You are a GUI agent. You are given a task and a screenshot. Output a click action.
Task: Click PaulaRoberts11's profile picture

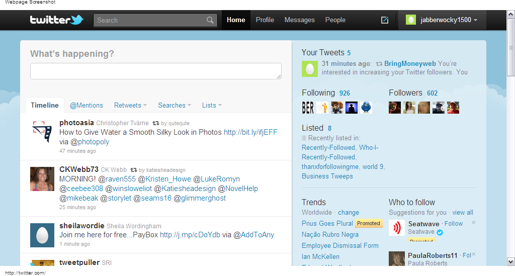coord(397,258)
